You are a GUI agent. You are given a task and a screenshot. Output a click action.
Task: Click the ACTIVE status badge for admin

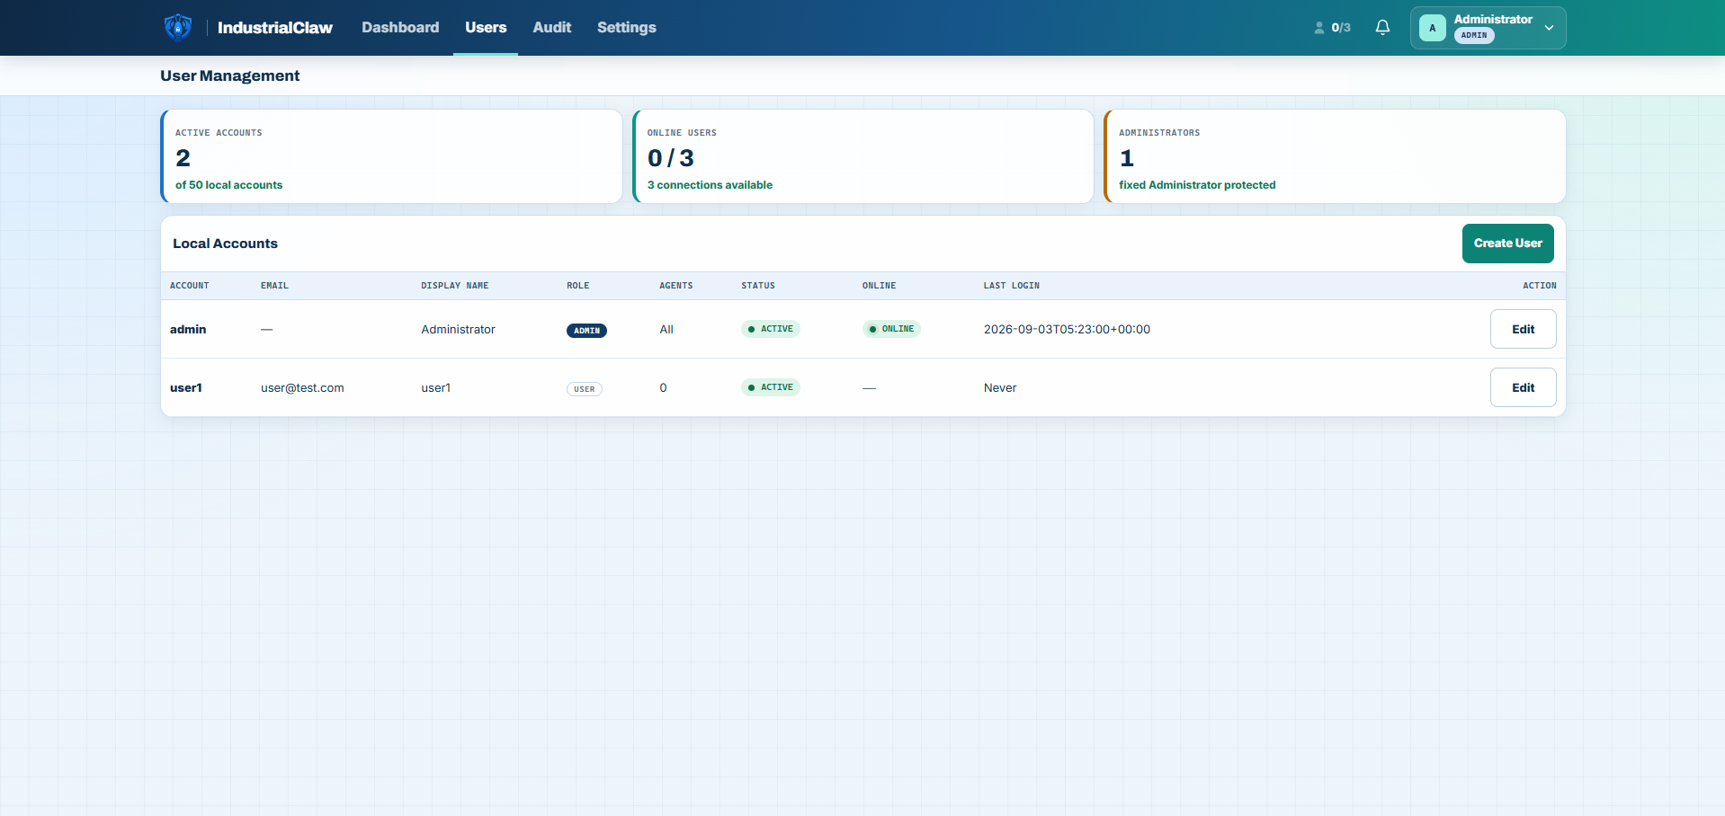(x=771, y=329)
